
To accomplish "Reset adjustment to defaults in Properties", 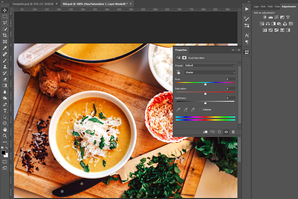I will point(219,132).
